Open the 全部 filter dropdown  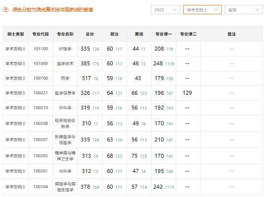click(244, 10)
